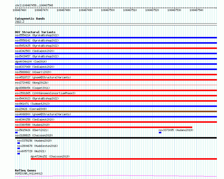Click ruler position 106467460
The height and width of the screenshot is (179, 224).
[x=19, y=10]
